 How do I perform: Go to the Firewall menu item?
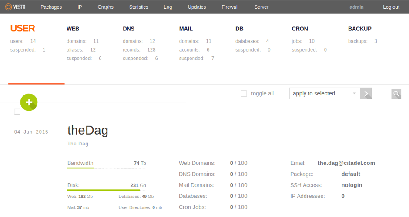[230, 7]
